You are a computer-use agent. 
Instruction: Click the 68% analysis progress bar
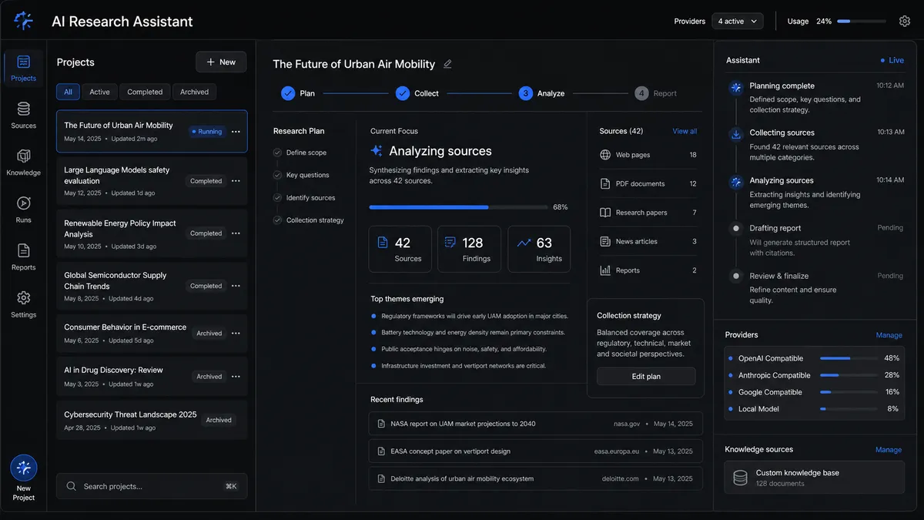coord(458,207)
